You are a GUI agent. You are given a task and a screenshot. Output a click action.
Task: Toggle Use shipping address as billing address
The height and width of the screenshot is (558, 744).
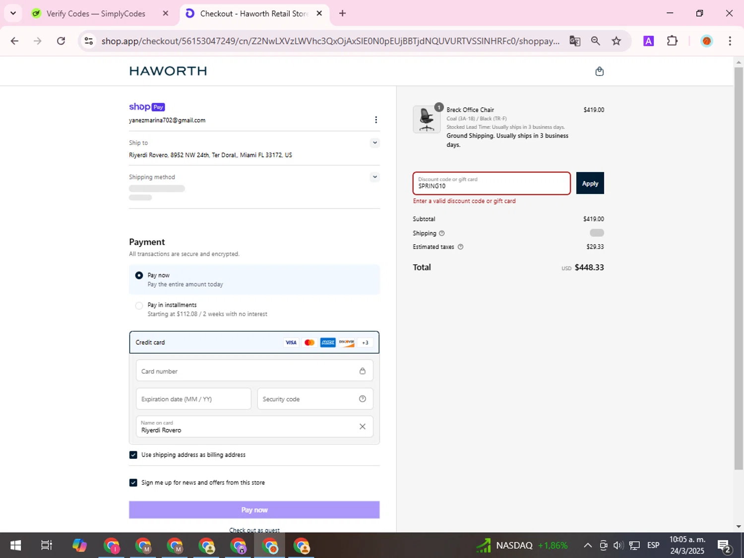point(133,455)
